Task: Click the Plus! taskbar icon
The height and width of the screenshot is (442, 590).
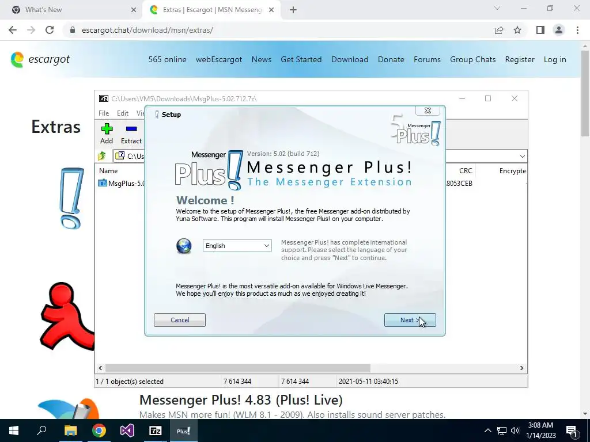Action: tap(184, 430)
